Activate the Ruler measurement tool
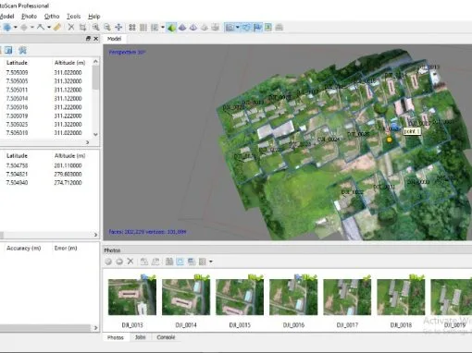This screenshot has width=472, height=353. click(x=57, y=27)
